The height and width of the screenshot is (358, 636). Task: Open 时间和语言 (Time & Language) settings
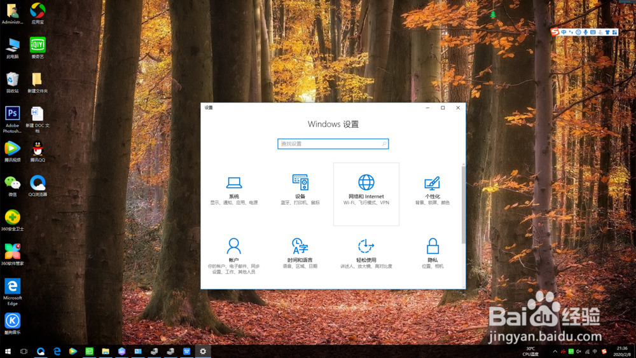tap(300, 258)
